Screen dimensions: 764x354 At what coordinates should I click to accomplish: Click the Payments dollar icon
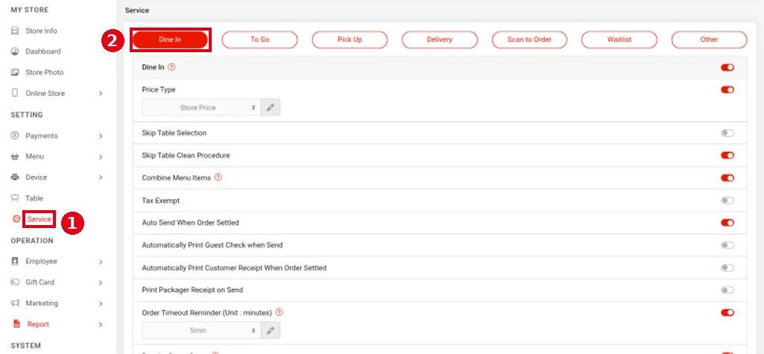(15, 136)
